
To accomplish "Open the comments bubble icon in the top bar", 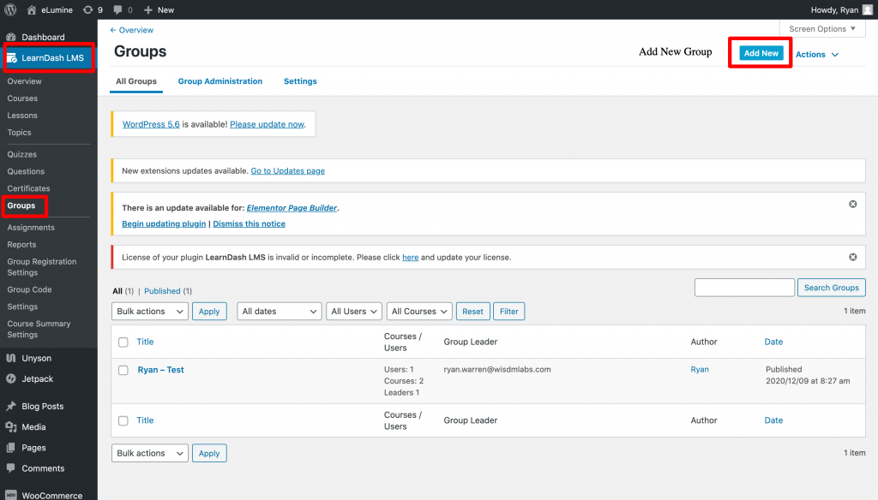I will (117, 10).
